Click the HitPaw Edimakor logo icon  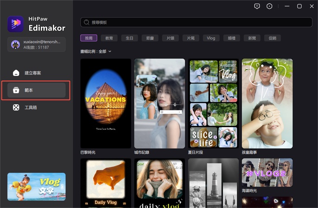(x=15, y=24)
